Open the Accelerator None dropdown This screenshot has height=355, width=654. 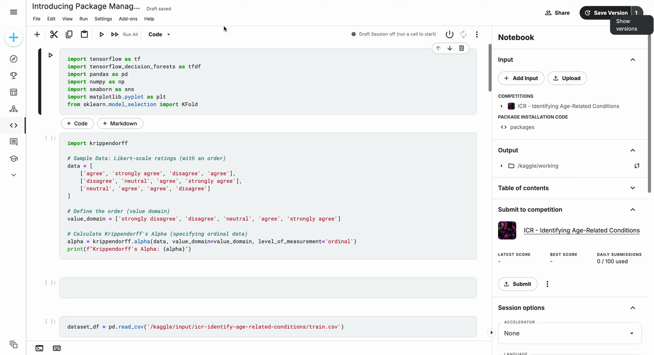(x=570, y=333)
